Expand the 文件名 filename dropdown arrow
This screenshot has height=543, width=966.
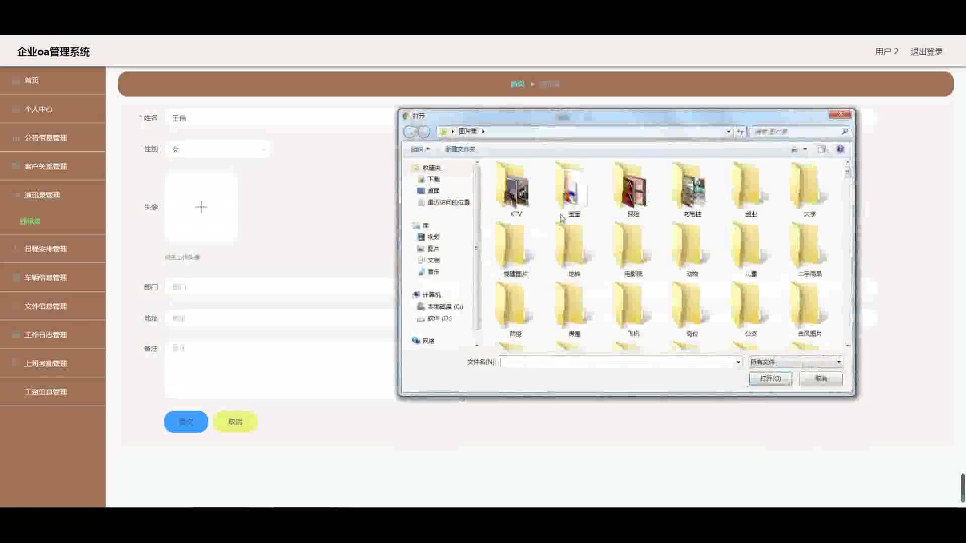738,362
